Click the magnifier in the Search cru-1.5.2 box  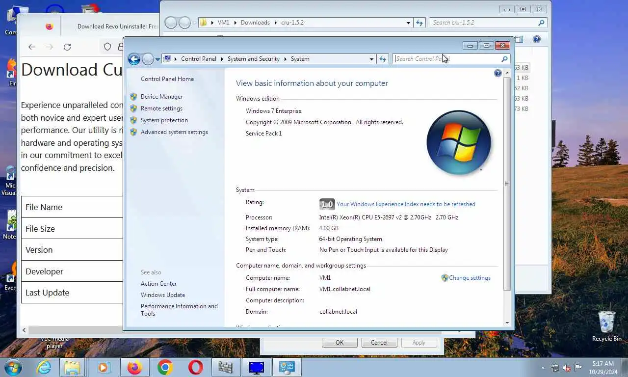[x=541, y=23]
